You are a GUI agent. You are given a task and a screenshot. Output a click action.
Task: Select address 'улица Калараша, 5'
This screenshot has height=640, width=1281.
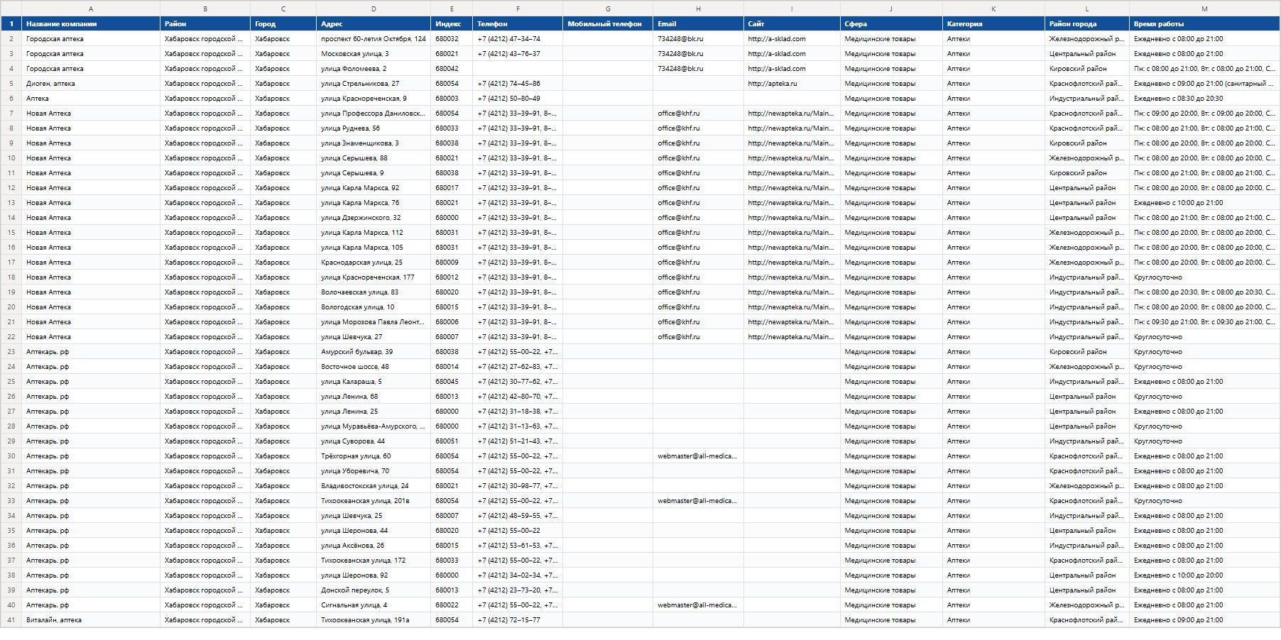374,382
